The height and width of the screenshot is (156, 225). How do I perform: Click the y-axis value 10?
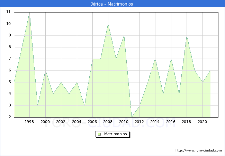[x=9, y=24]
